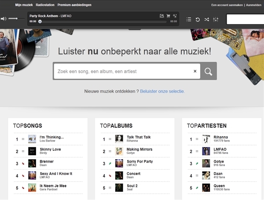This screenshot has width=264, height=200.
Task: Open Premium aanbiedingen menu item
Action: tap(74, 5)
